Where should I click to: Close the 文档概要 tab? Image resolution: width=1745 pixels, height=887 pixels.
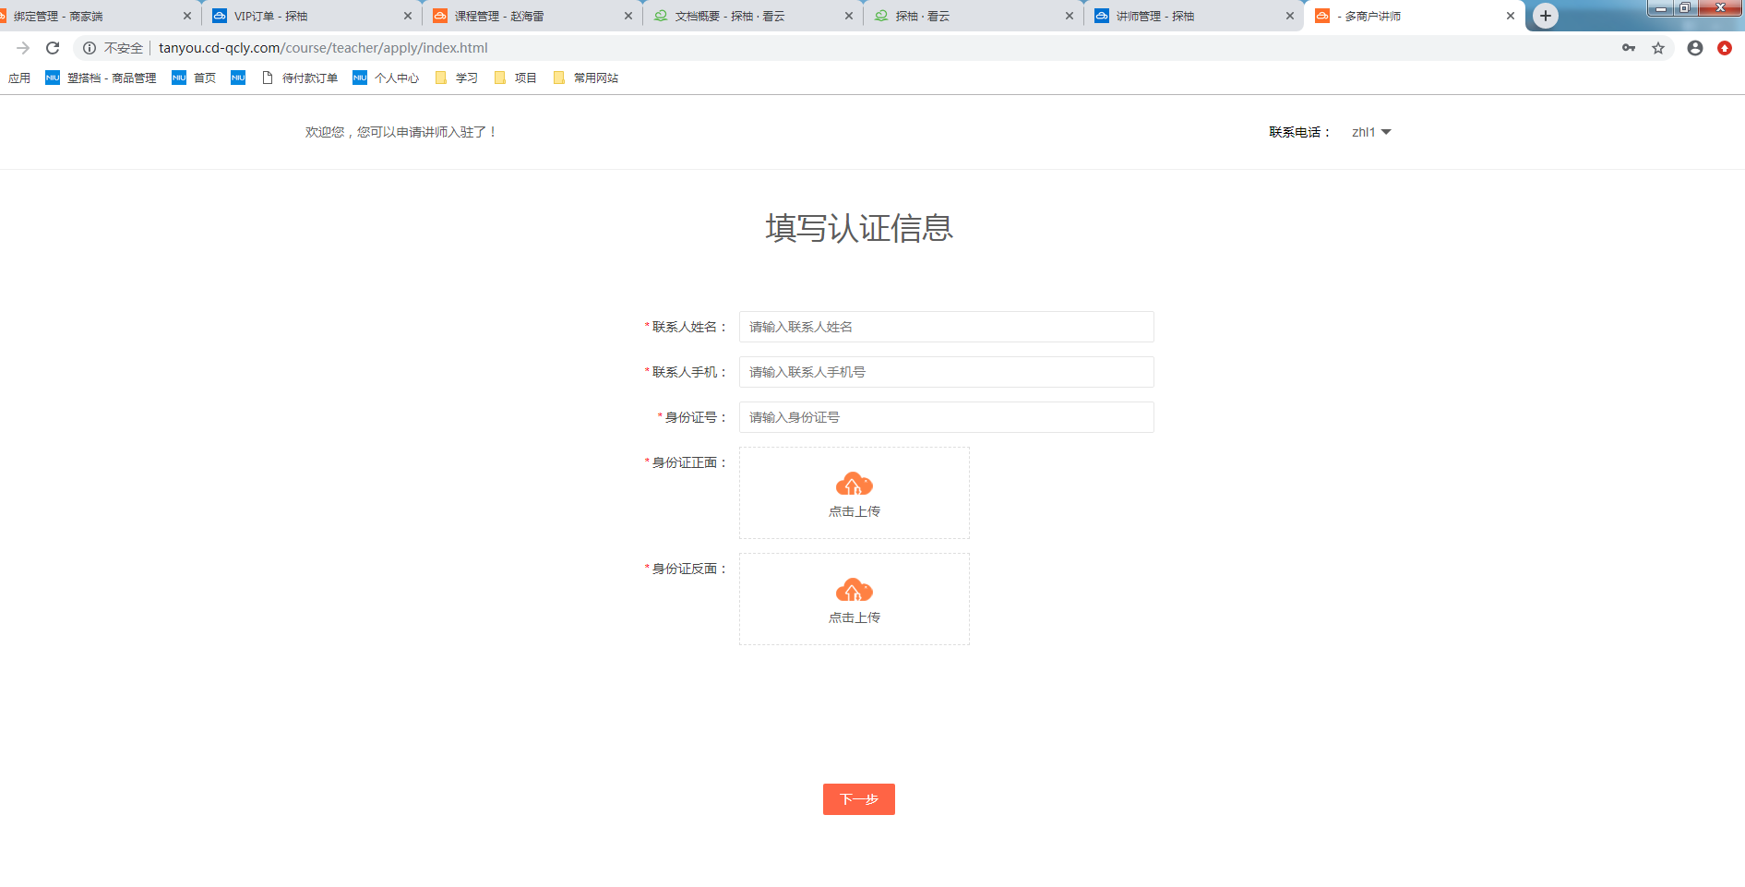pos(849,16)
